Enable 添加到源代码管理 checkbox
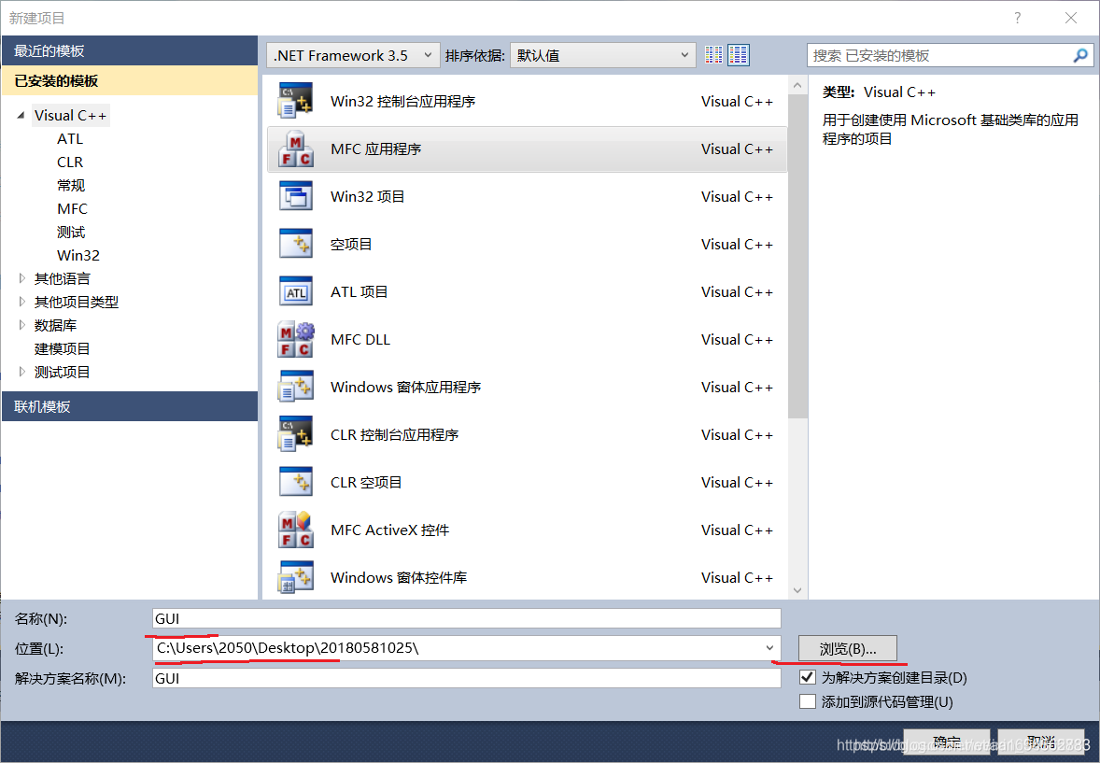This screenshot has height=763, width=1100. [808, 701]
